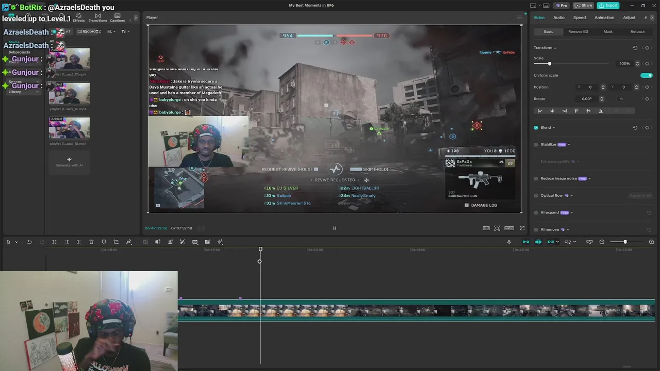660x371 pixels.
Task: Enable the Stabilize checkbox
Action: (x=536, y=145)
